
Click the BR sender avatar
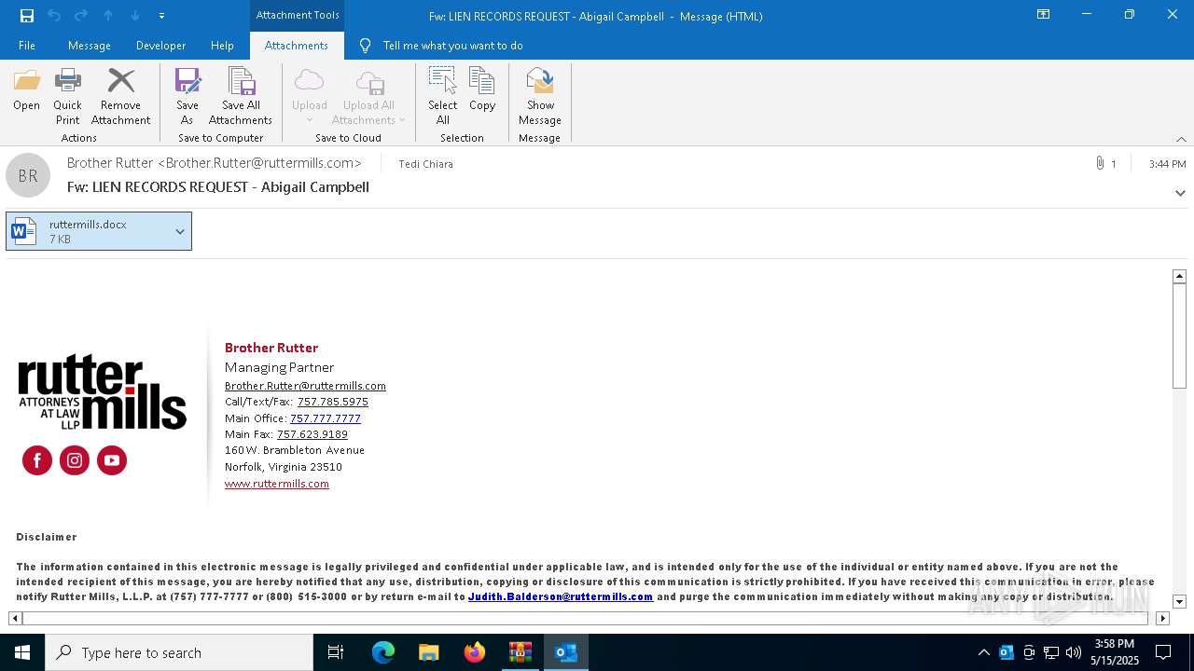pyautogui.click(x=28, y=175)
